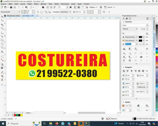Select the Polygon tool
This screenshot has height=126, width=158.
(2, 47)
